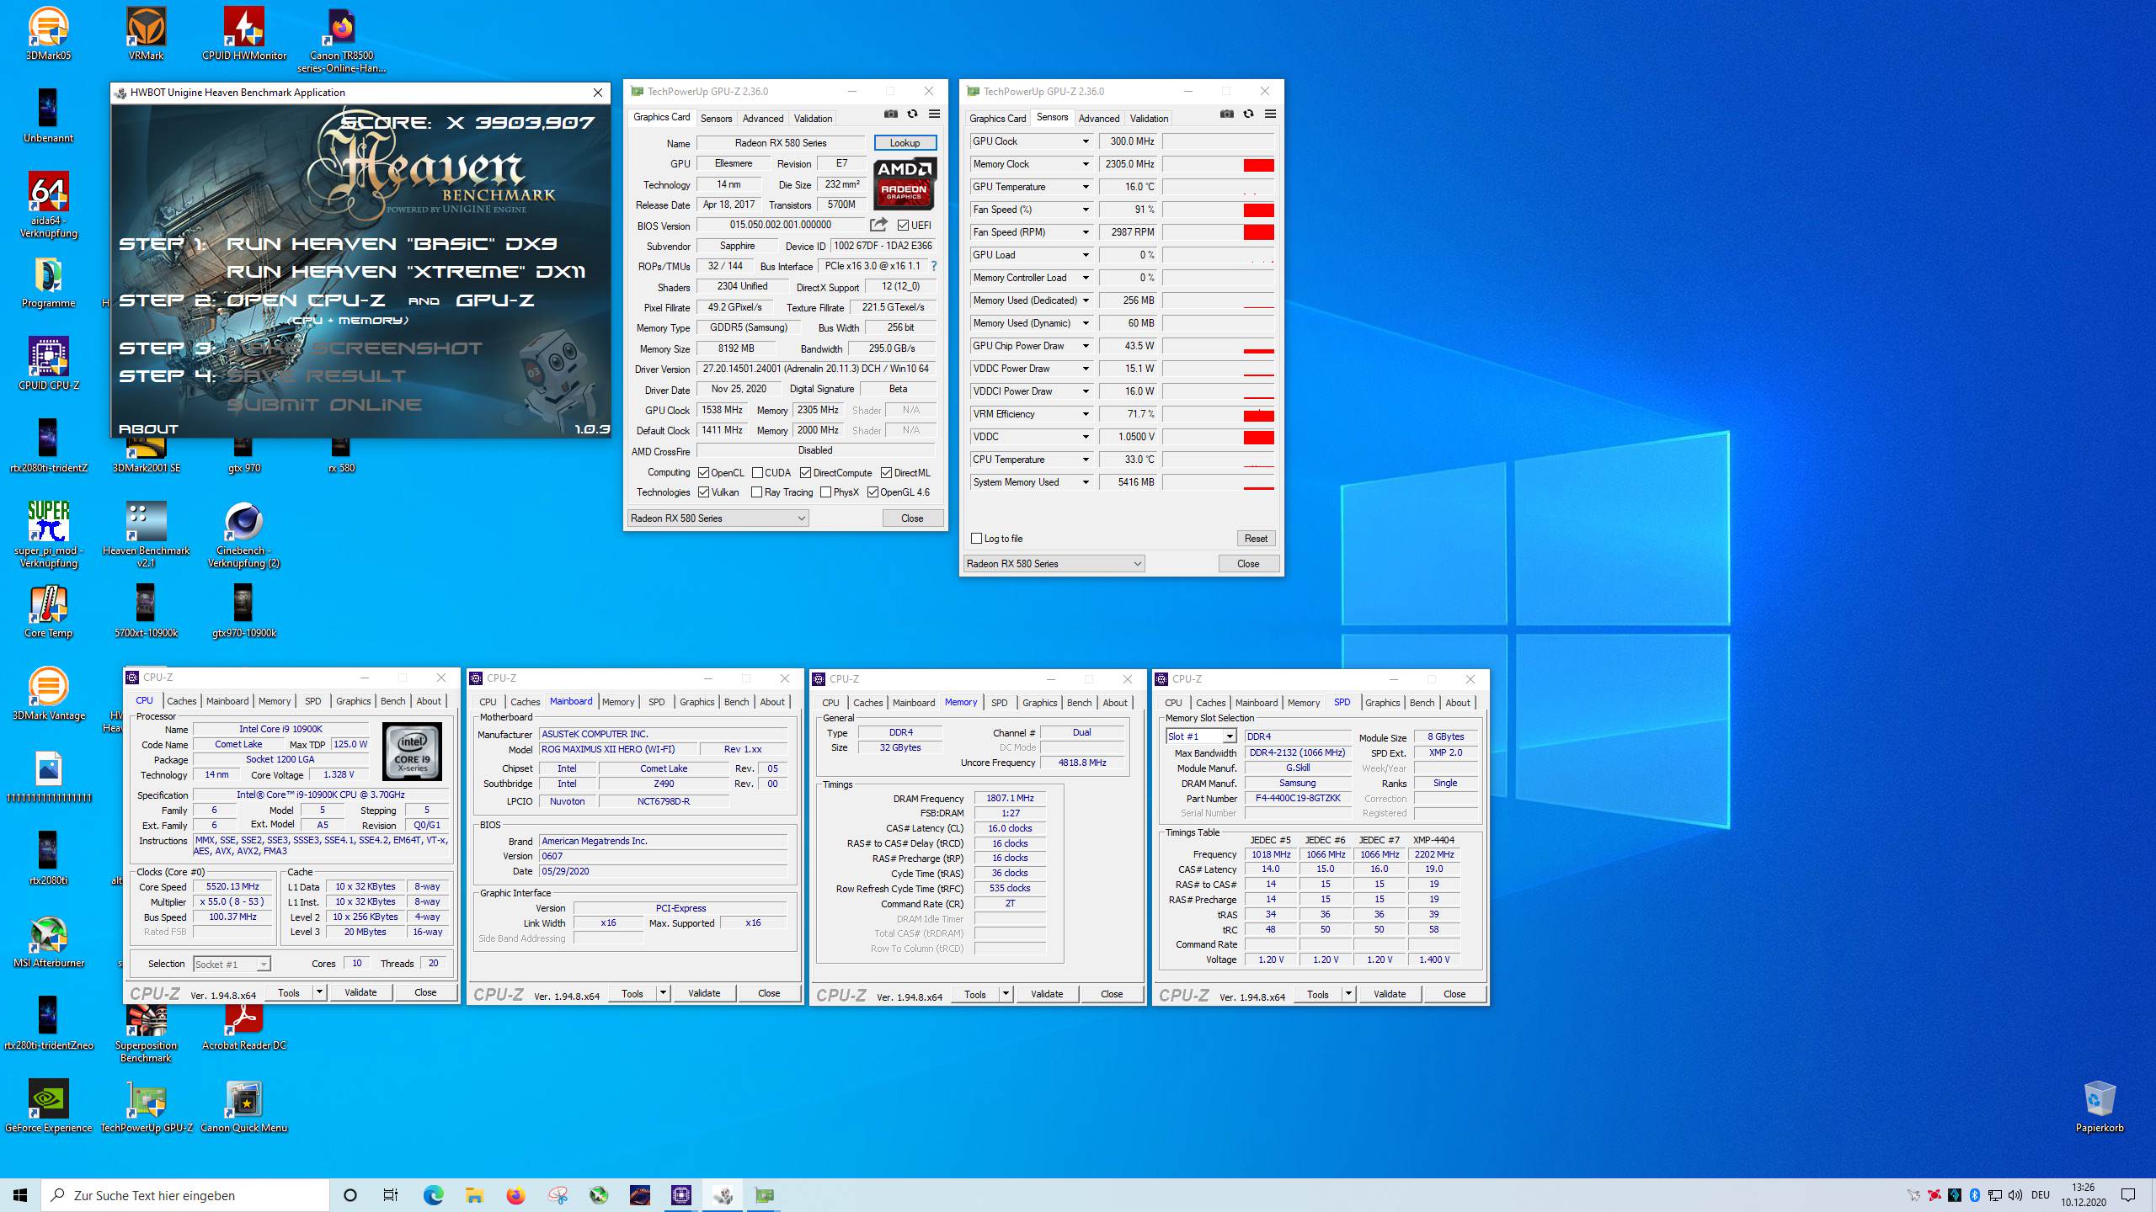2156x1212 pixels.
Task: Switch to Validation tab in GPU-Z Sensors window
Action: [x=1149, y=119]
